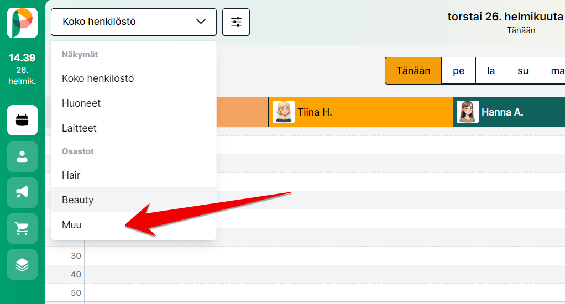
Task: Click the torstai 26. helmikuuta date heading
Action: click(505, 17)
